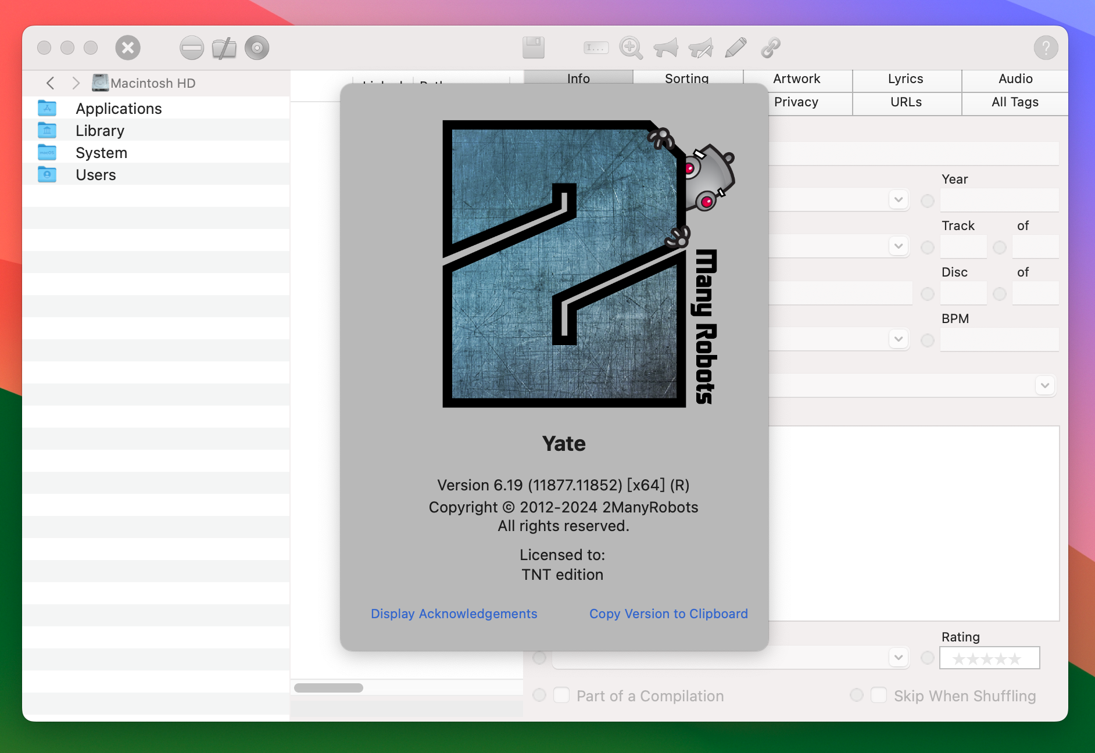
Task: Select the Library row in browser
Action: (156, 130)
